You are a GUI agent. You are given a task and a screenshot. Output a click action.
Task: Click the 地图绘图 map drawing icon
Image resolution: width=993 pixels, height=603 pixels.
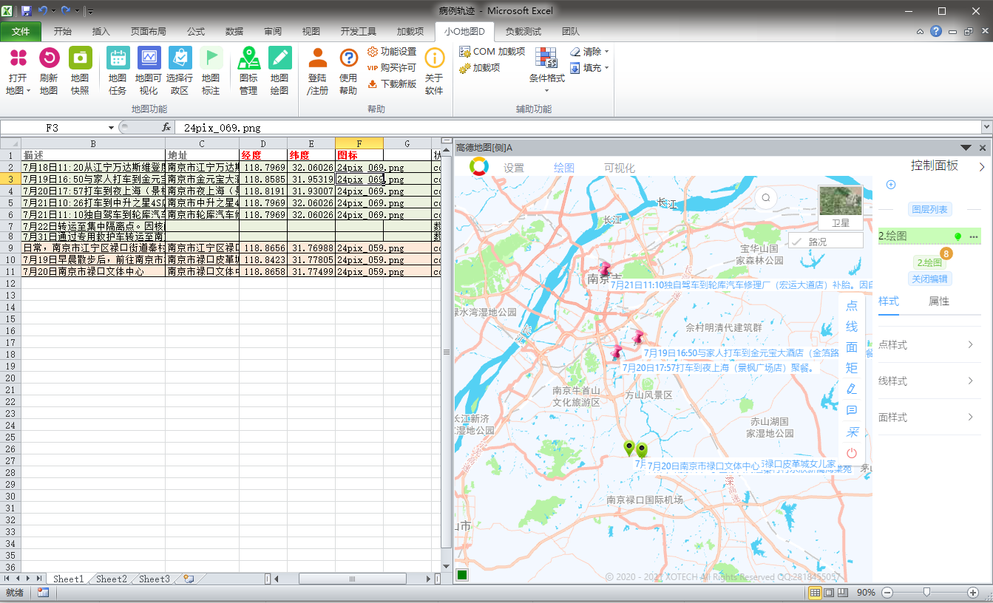pyautogui.click(x=279, y=58)
